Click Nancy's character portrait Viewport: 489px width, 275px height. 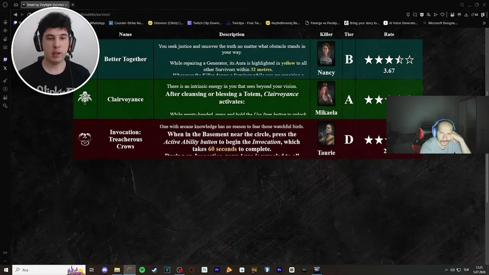[x=326, y=54]
